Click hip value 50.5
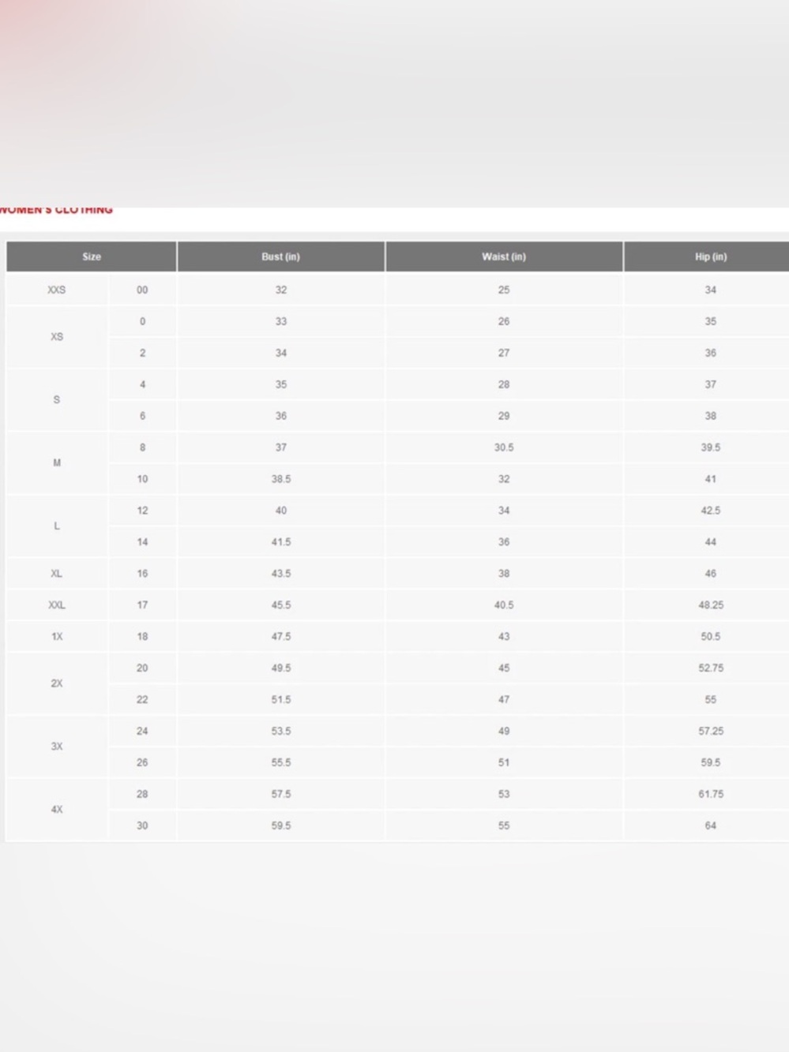Screen dimensions: 789x1052 [711, 637]
